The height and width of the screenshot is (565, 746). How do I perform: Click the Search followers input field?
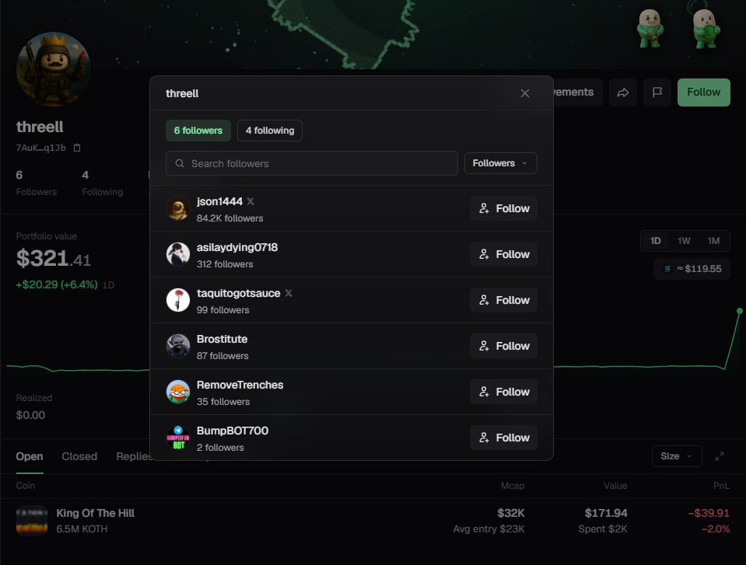(x=312, y=163)
